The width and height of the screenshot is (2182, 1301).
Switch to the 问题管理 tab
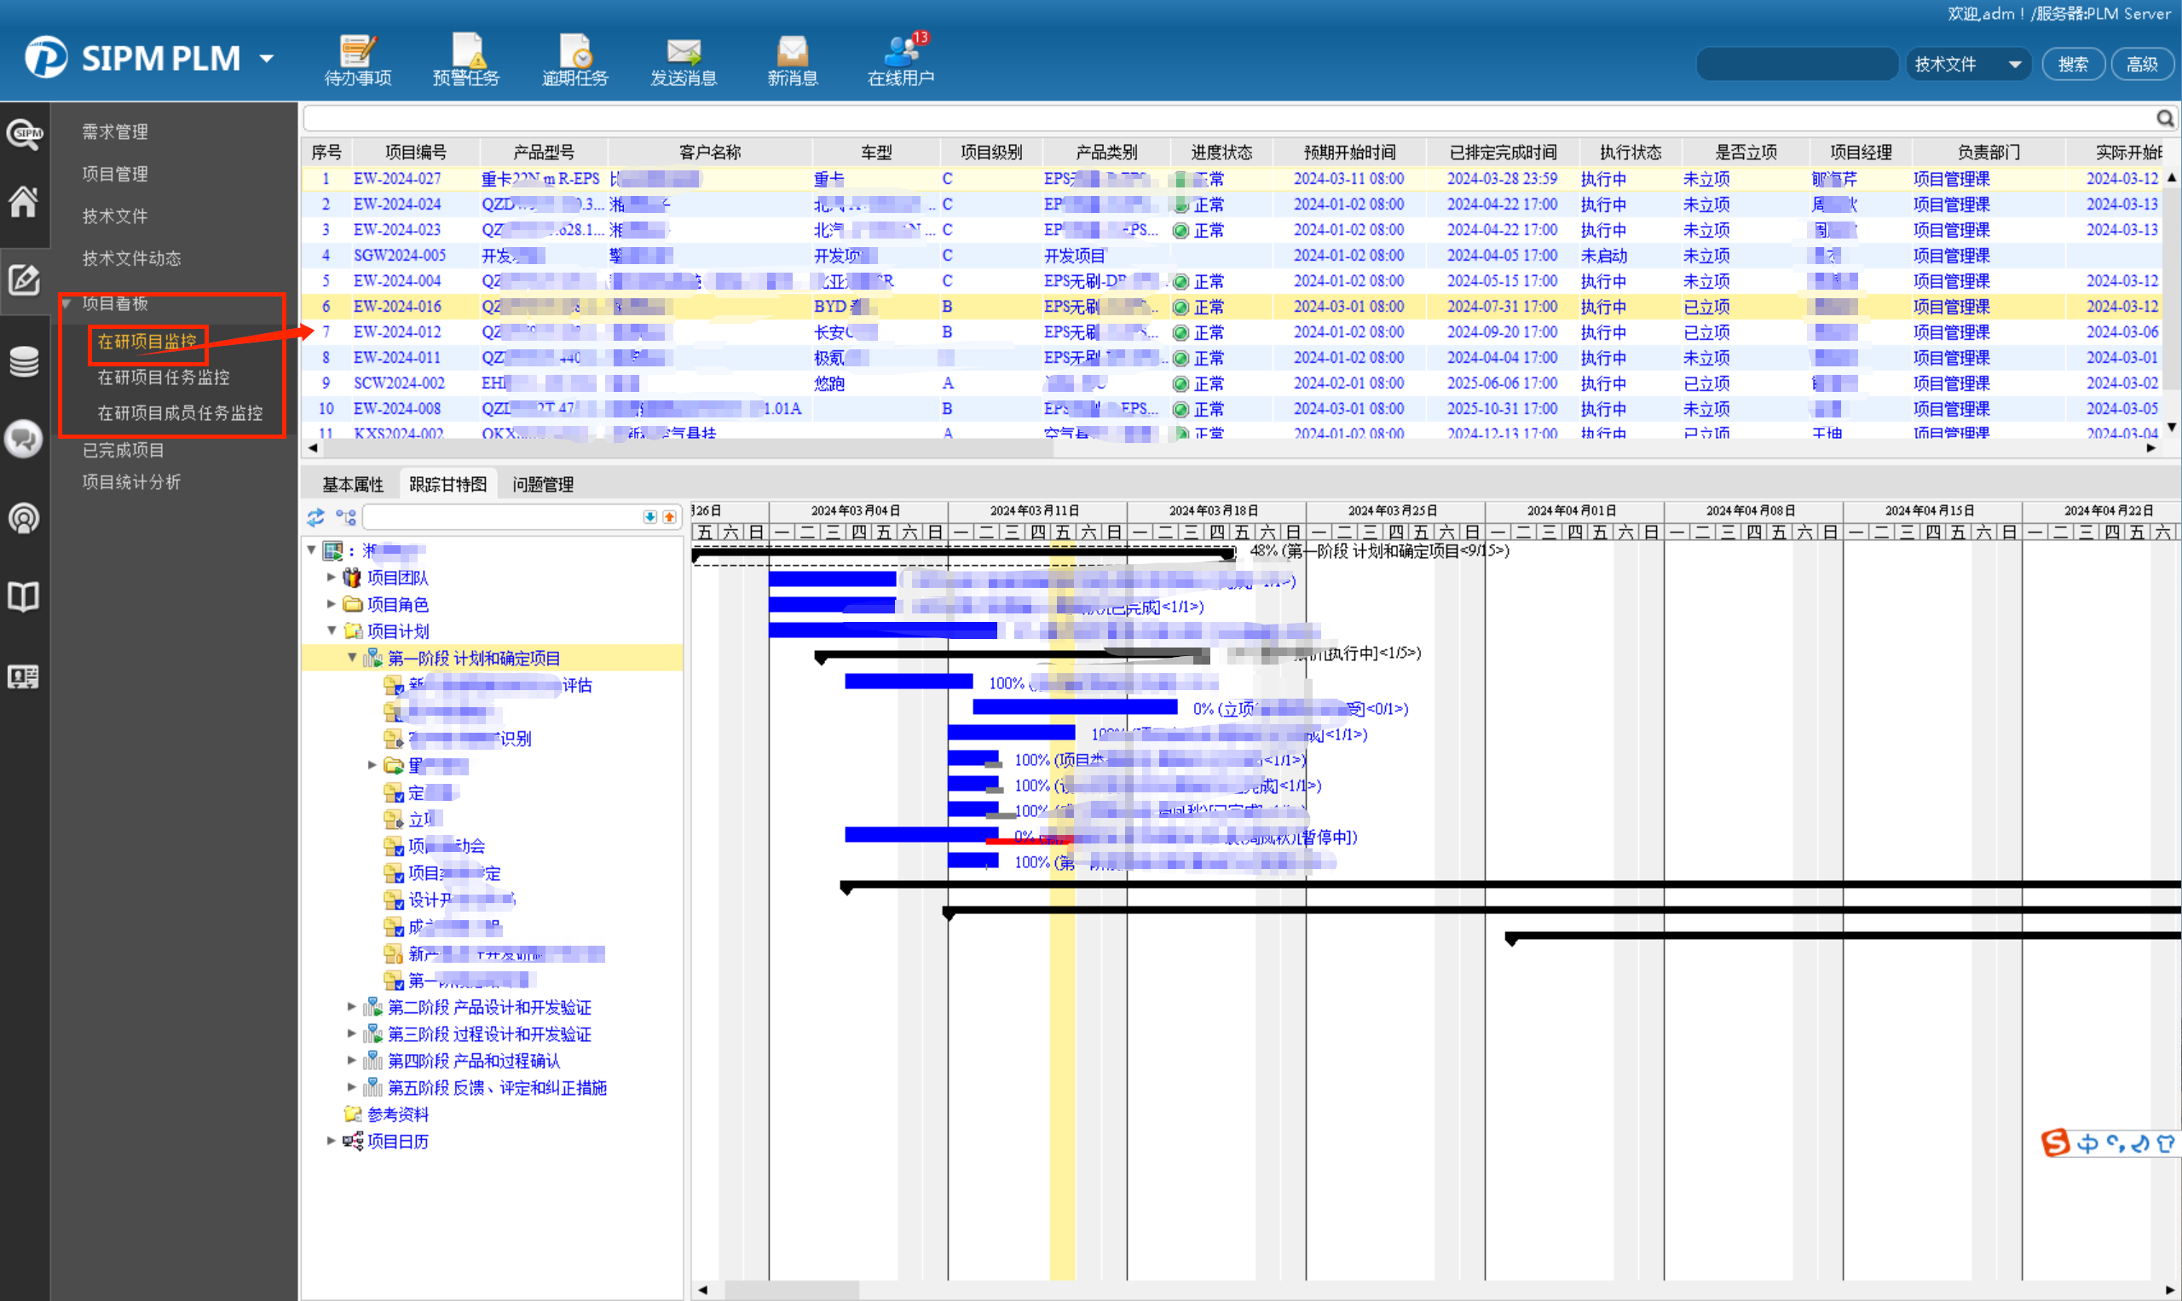pyautogui.click(x=543, y=484)
